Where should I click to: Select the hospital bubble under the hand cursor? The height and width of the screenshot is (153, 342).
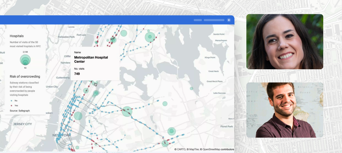point(94,83)
